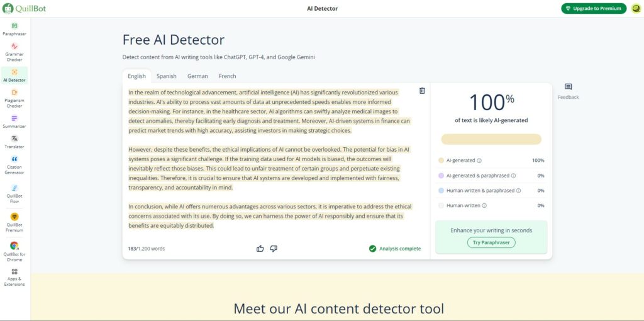The width and height of the screenshot is (644, 321).
Task: Click the AI-generated percentage bar
Action: coord(491,139)
